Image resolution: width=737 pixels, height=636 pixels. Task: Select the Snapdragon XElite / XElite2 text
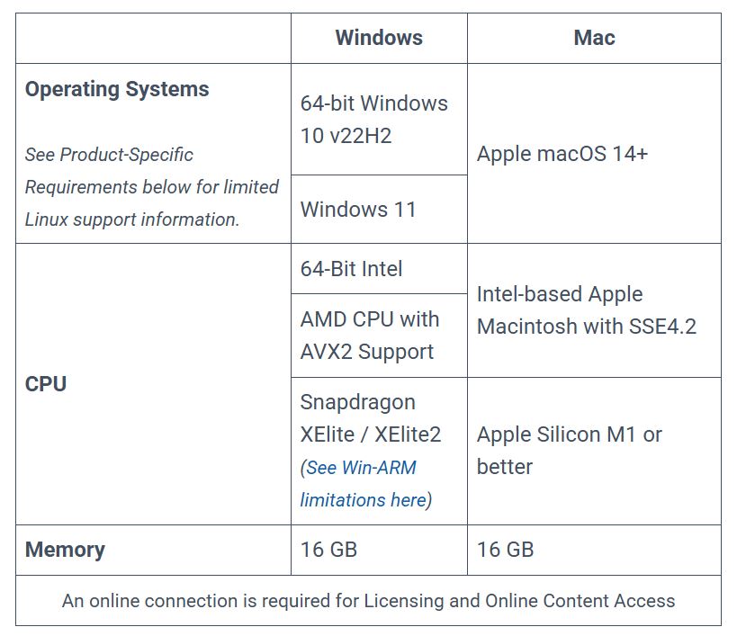(371, 418)
